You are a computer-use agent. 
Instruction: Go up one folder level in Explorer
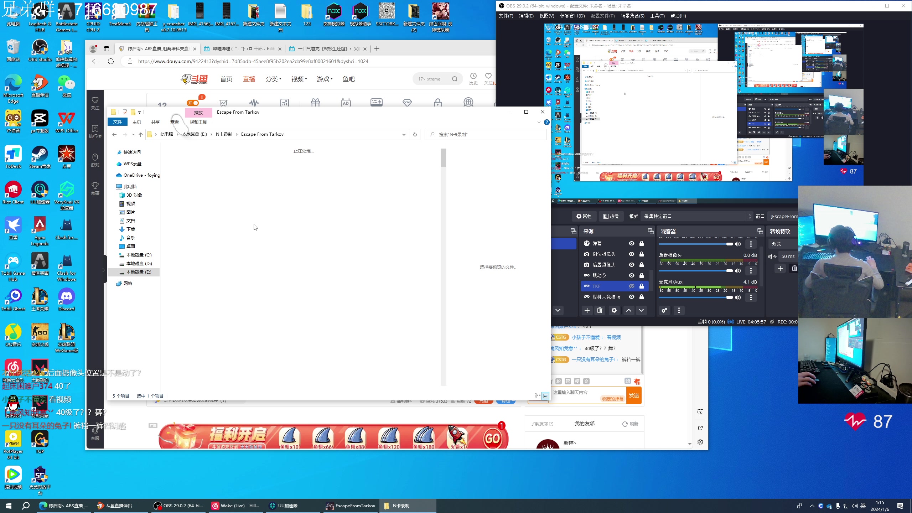141,134
